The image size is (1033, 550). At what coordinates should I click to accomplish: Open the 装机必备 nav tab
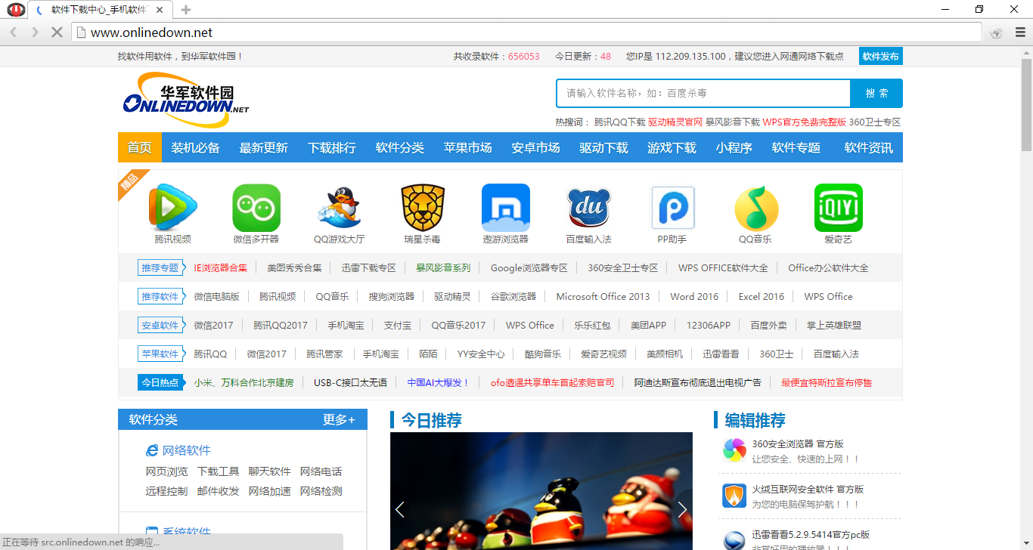click(x=196, y=147)
